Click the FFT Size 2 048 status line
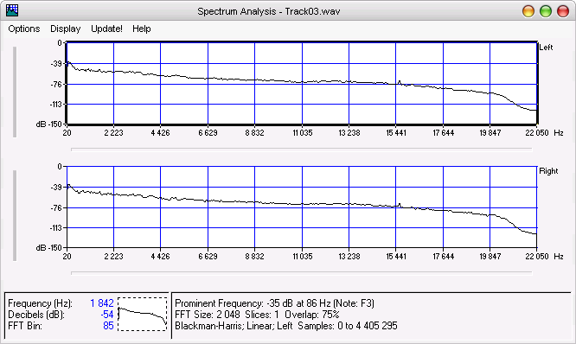This screenshot has height=344, width=576. point(257,315)
